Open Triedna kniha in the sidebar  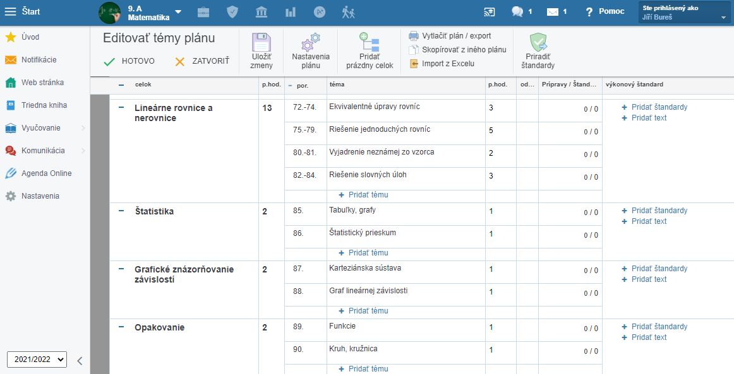coord(44,105)
